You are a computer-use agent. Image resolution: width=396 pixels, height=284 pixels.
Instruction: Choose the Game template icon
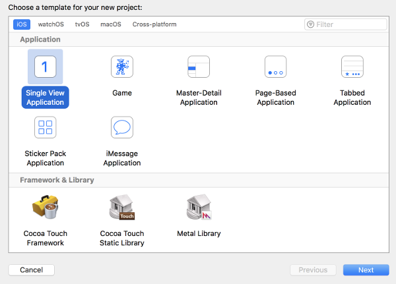click(122, 67)
